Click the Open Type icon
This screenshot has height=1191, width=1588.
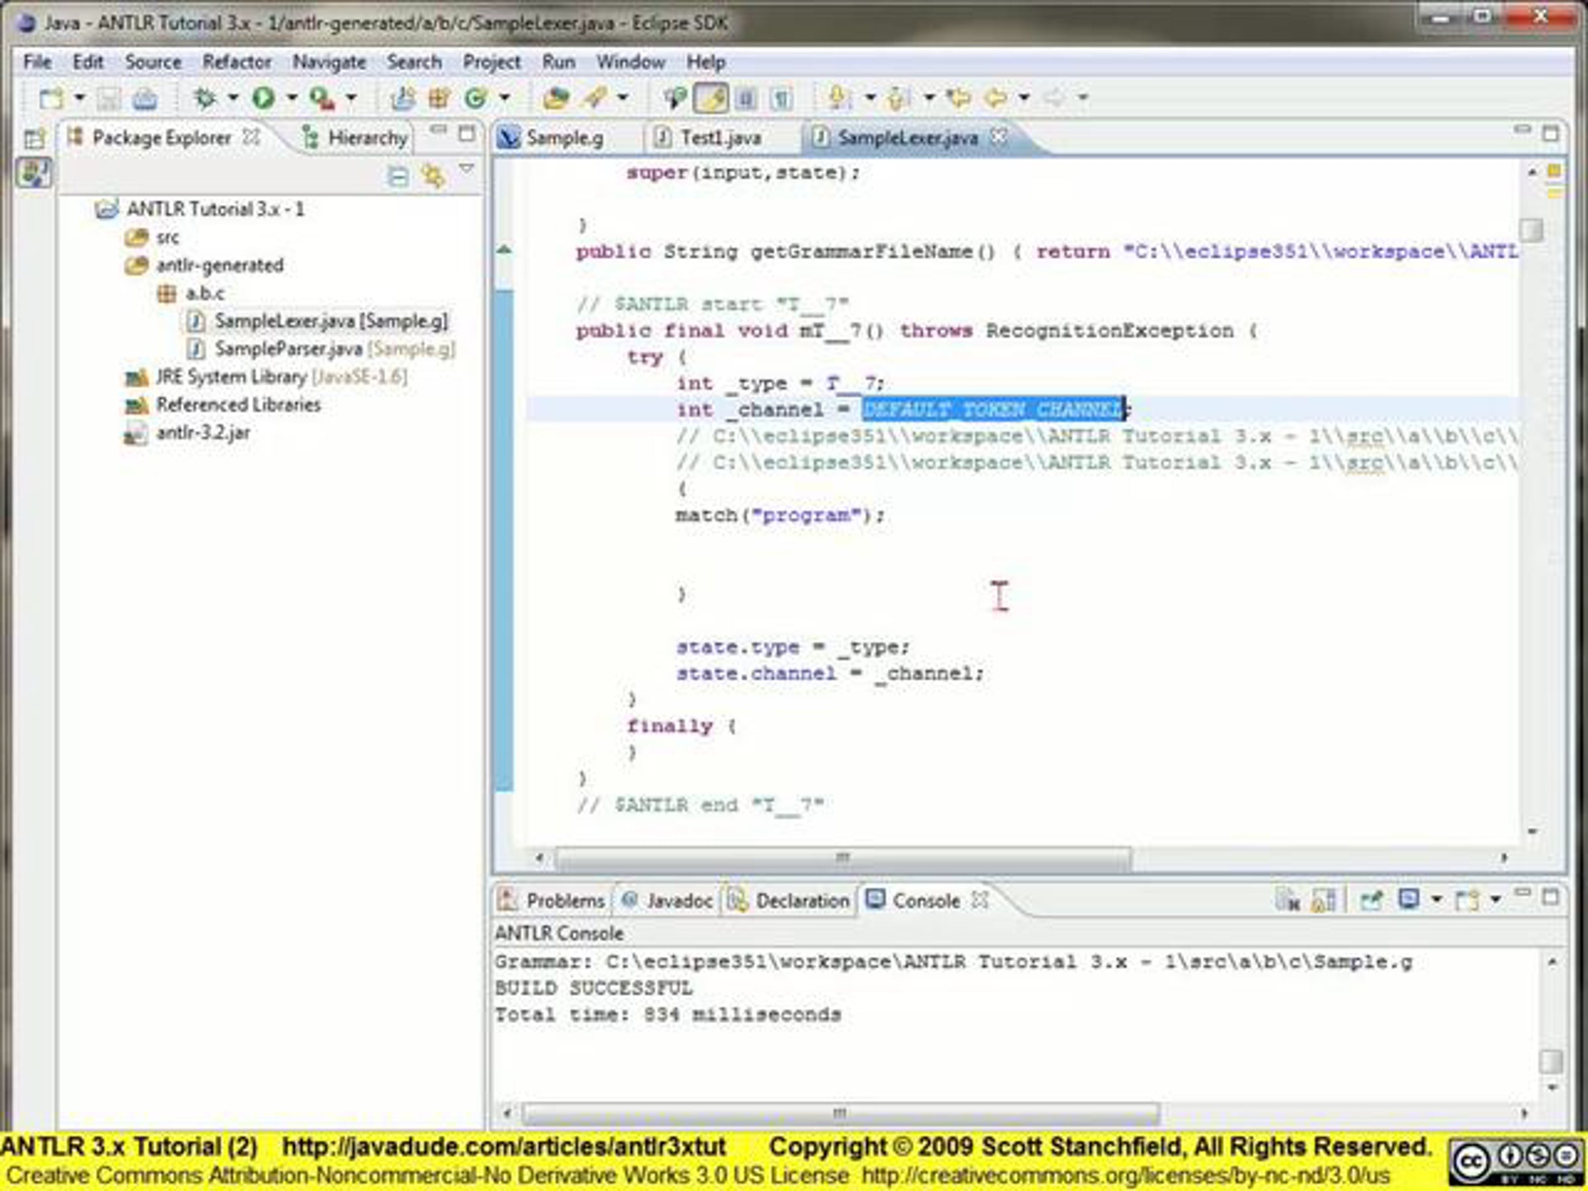pos(555,98)
